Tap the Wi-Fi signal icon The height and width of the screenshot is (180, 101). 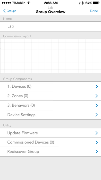click(x=29, y=3)
